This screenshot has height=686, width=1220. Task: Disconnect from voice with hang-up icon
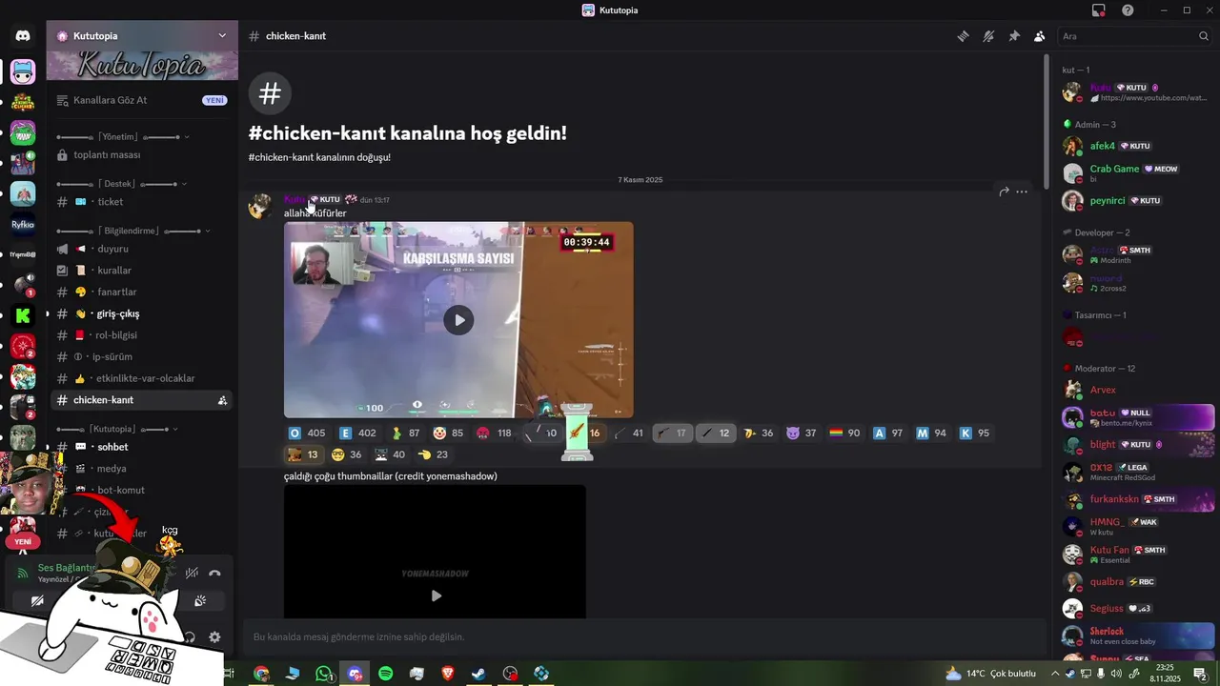pyautogui.click(x=215, y=573)
